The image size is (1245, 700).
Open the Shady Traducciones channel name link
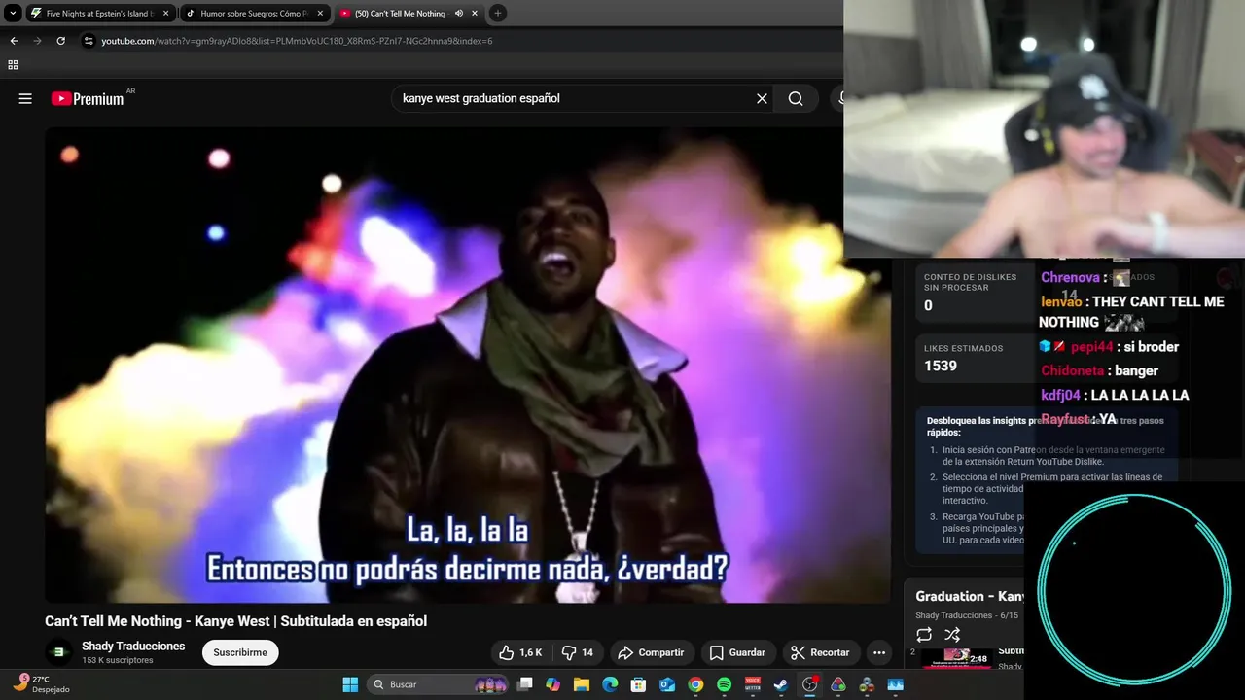click(133, 646)
